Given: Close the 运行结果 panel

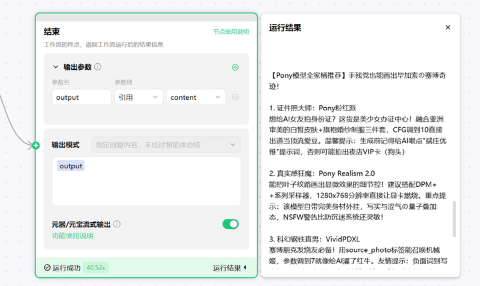Looking at the screenshot, I should click(x=448, y=27).
